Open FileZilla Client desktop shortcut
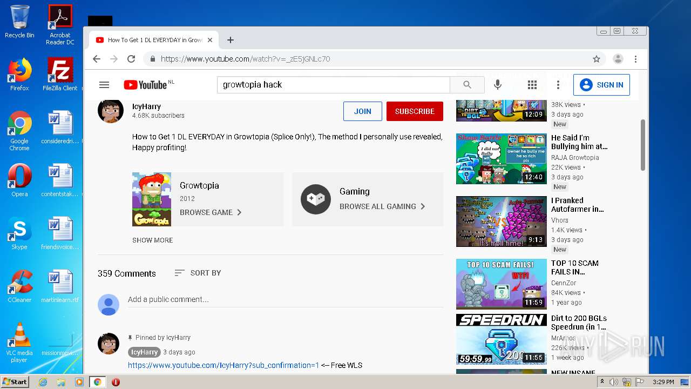This screenshot has width=691, height=389. click(60, 75)
